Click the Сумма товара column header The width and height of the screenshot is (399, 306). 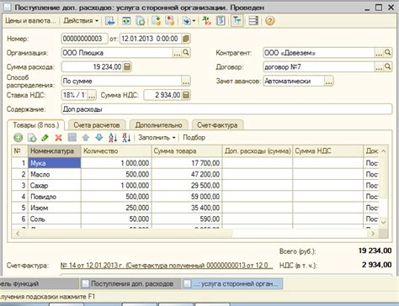click(187, 151)
